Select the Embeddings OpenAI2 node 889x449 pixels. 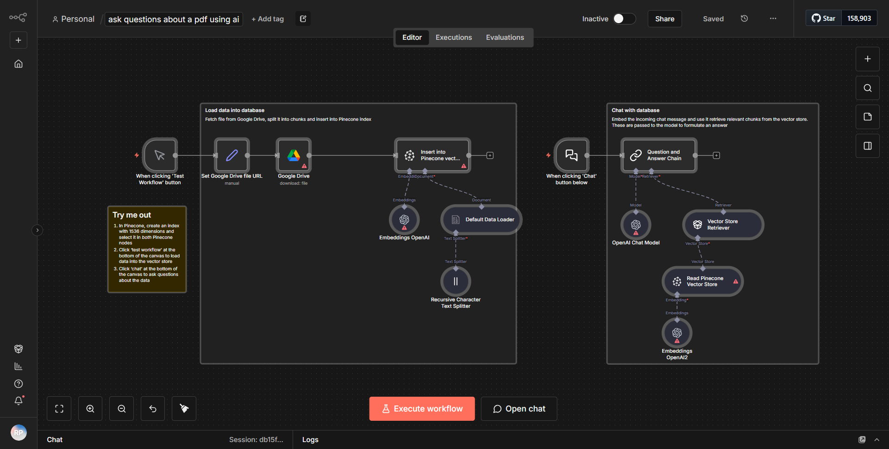(x=677, y=333)
